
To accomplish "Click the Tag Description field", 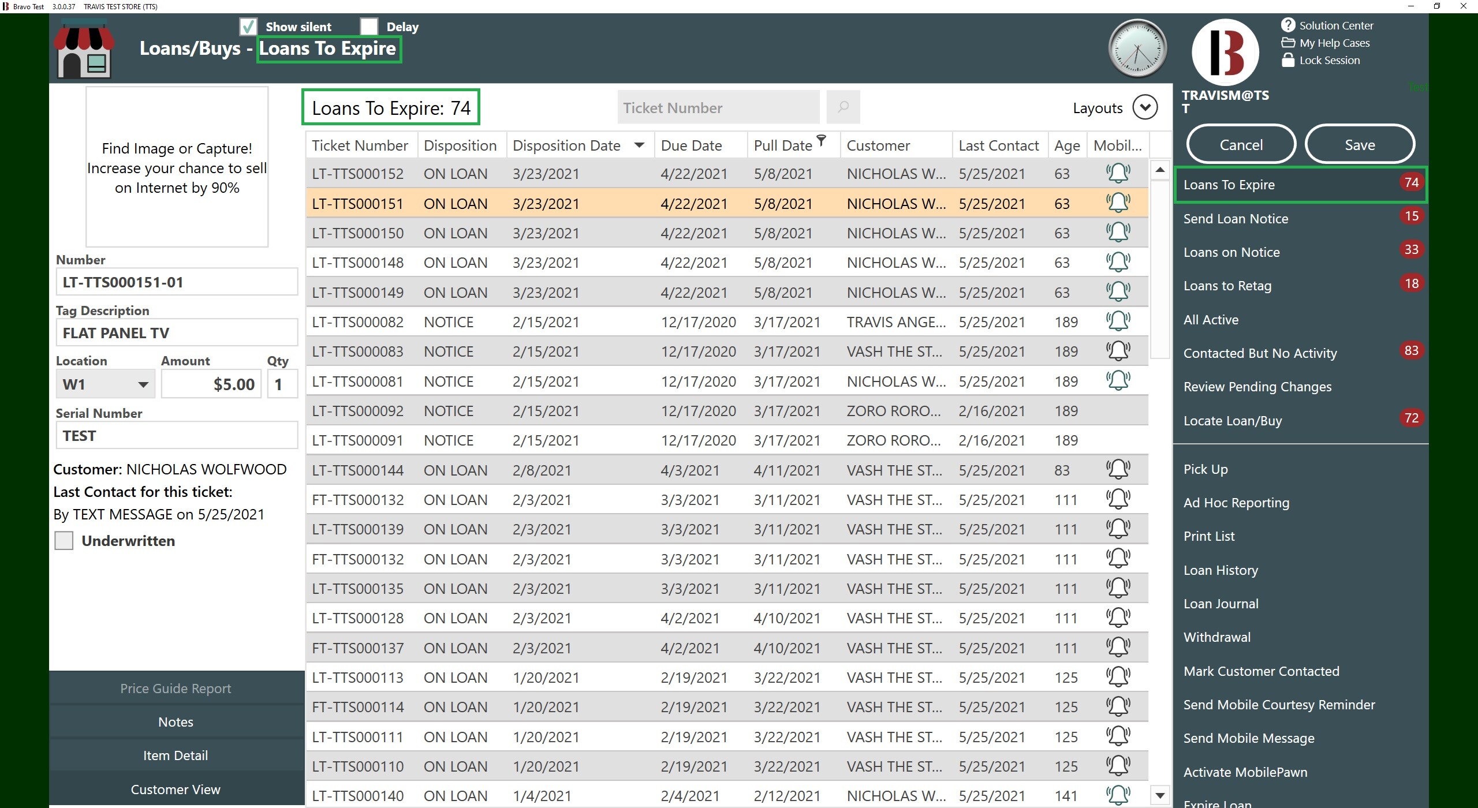I will tap(177, 333).
